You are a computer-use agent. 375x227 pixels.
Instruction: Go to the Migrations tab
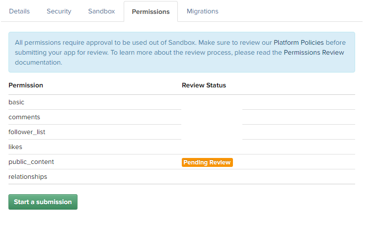coord(203,11)
